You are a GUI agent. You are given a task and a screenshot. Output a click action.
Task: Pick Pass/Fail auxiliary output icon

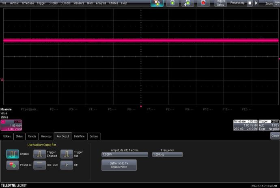click(x=13, y=165)
